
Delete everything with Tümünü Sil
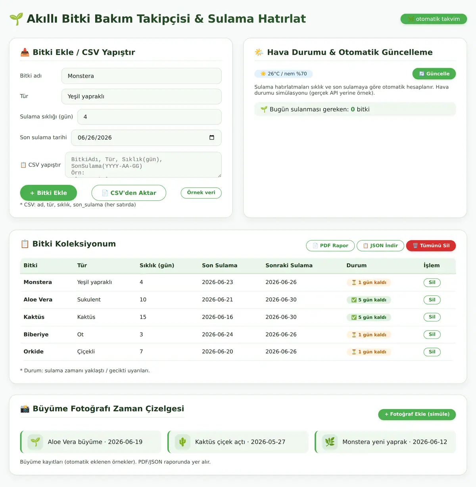(x=431, y=245)
